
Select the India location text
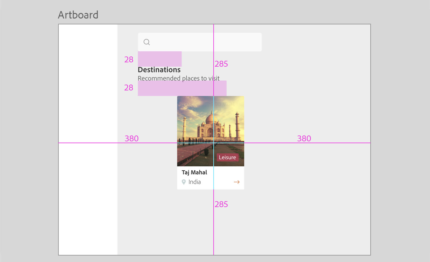[195, 182]
